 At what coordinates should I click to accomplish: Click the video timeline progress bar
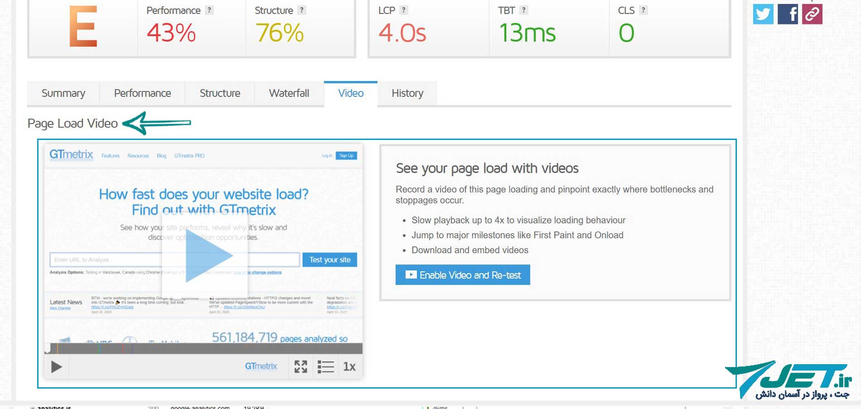pyautogui.click(x=203, y=348)
